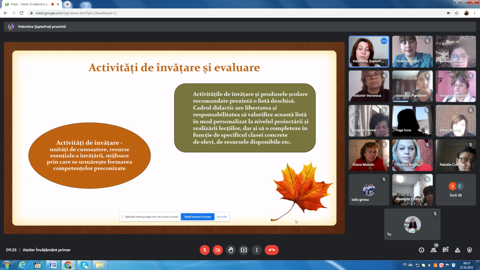
Task: Raise hand in the meeting
Action: (231, 250)
